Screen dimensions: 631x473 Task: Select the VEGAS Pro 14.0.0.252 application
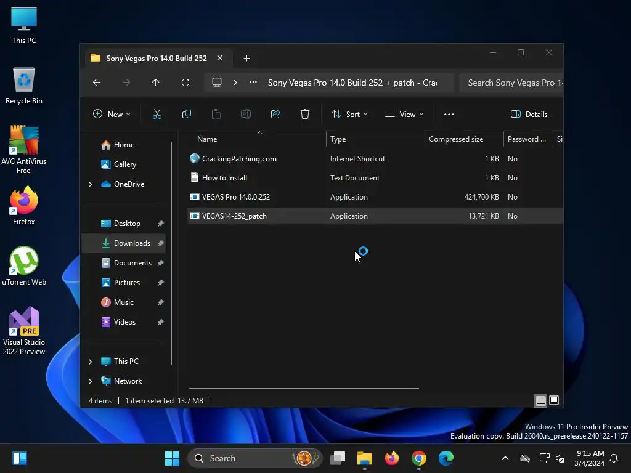375,197
